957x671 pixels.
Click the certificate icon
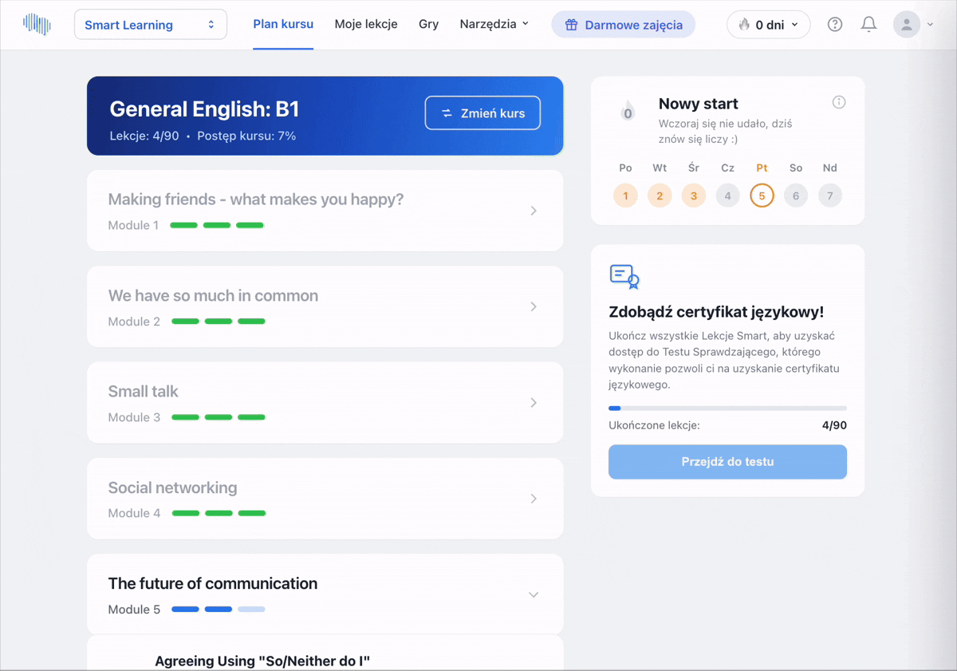624,276
